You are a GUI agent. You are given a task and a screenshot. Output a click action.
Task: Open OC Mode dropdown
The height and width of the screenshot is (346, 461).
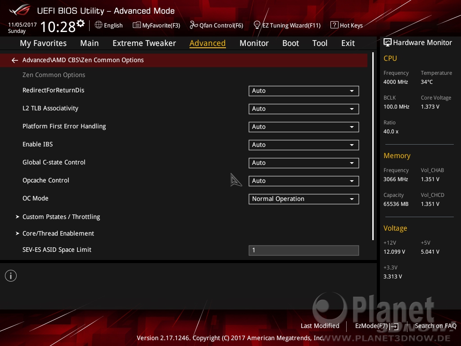tap(304, 199)
